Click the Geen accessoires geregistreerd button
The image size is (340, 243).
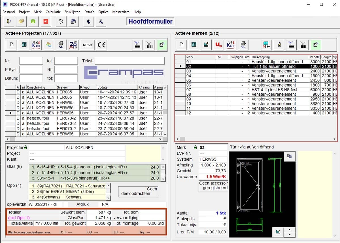point(213,186)
